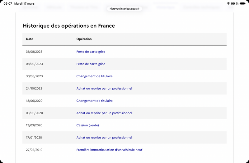Open the 30/03/2023 Changement de titulaire link
This screenshot has height=163, width=249.
click(94, 76)
